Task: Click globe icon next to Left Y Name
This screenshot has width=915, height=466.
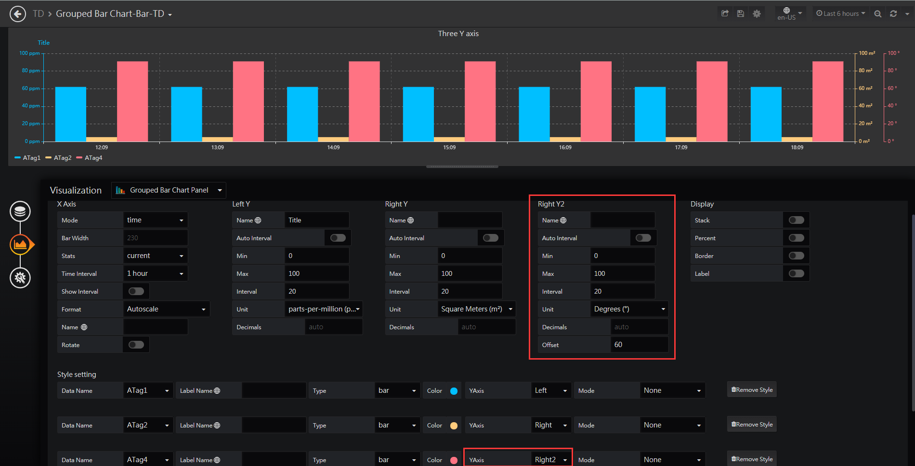Action: pos(258,220)
